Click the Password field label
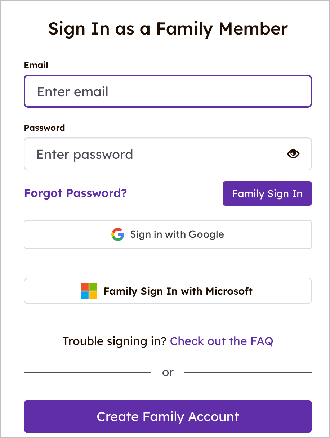 44,128
